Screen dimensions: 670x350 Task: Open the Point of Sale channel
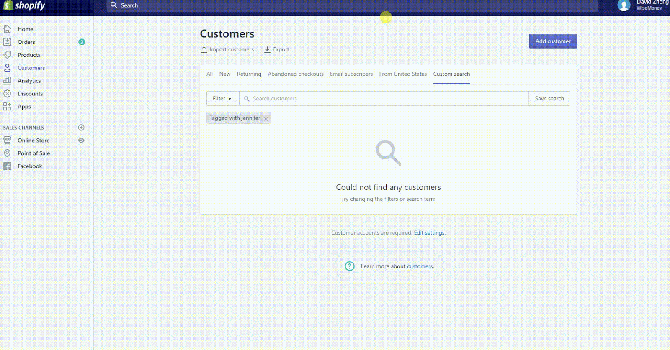click(x=34, y=153)
